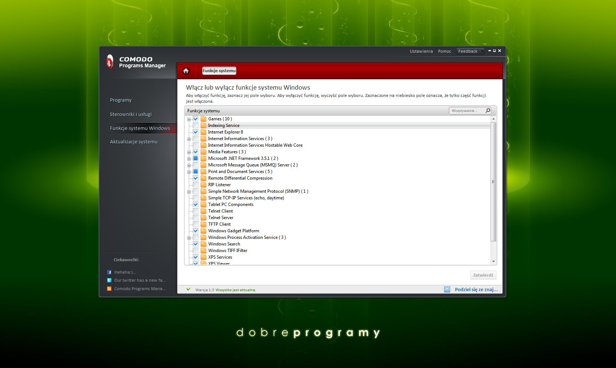The height and width of the screenshot is (368, 616).
Task: Click the TFTP Client folder icon
Action: 203,224
